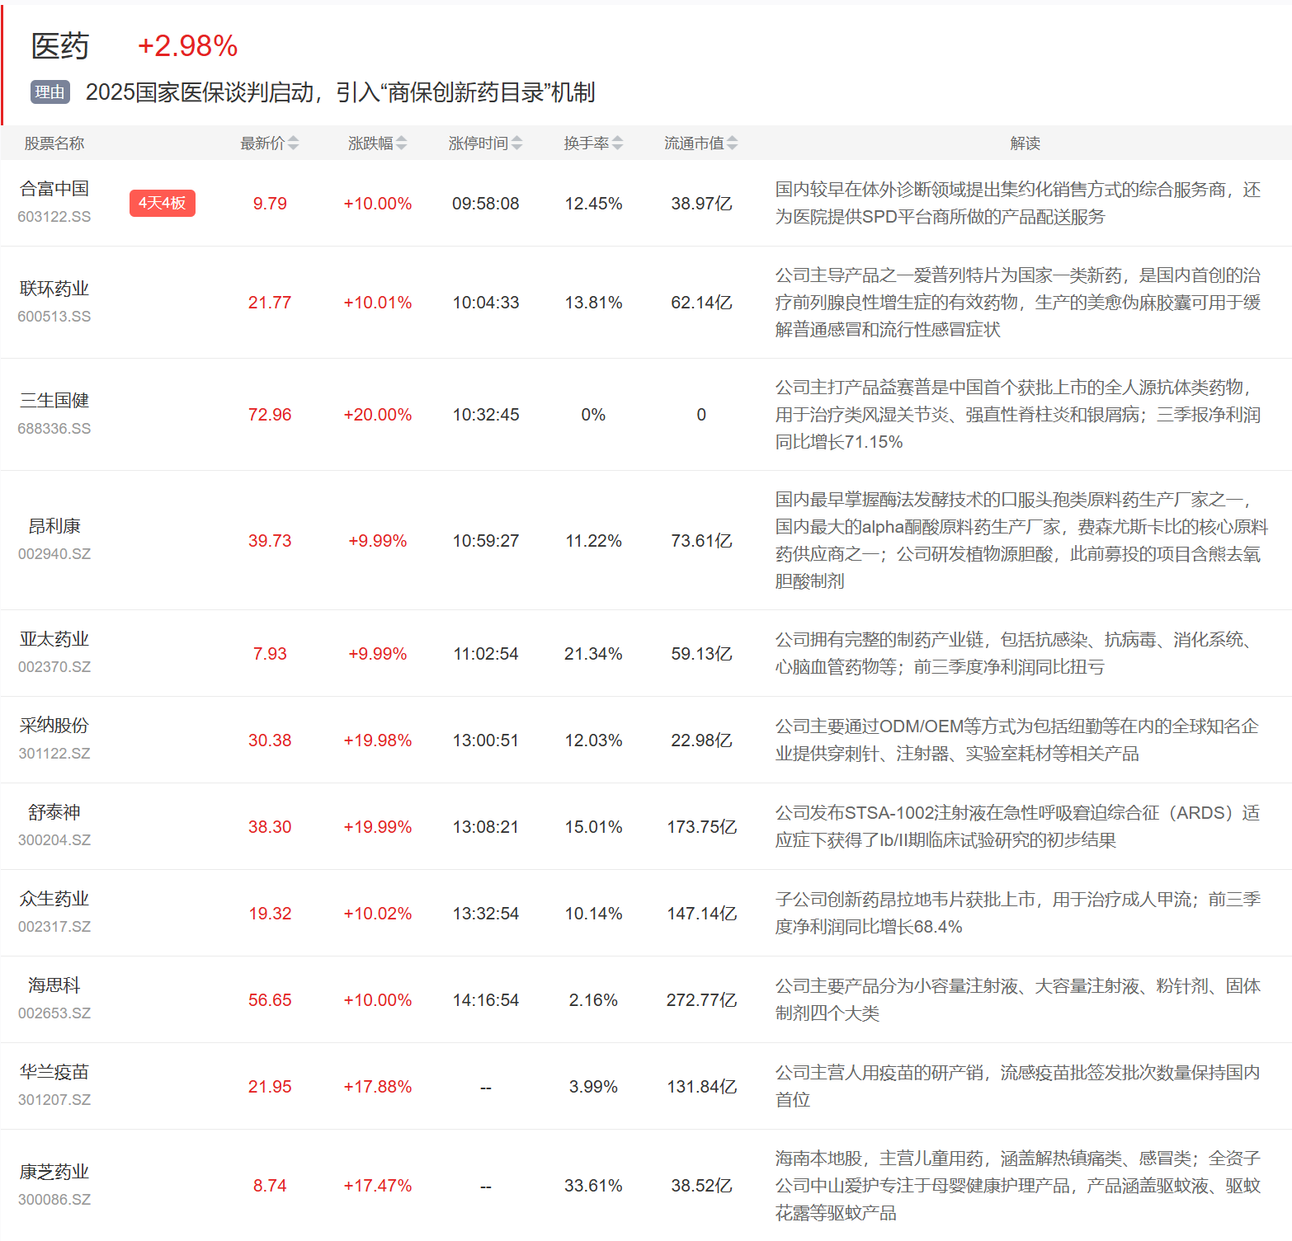Sort by 最新价 column sort icon
Screen dimensions: 1292x1241
tap(294, 143)
